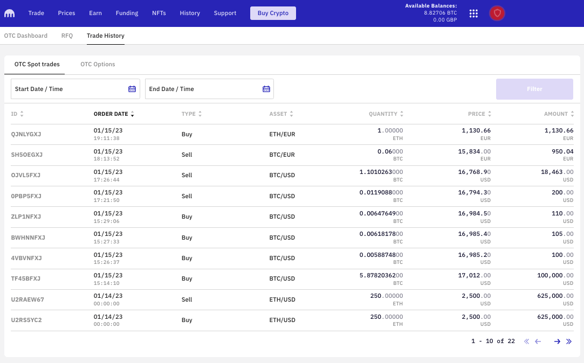
Task: Jump to last page arrow
Action: (x=569, y=341)
